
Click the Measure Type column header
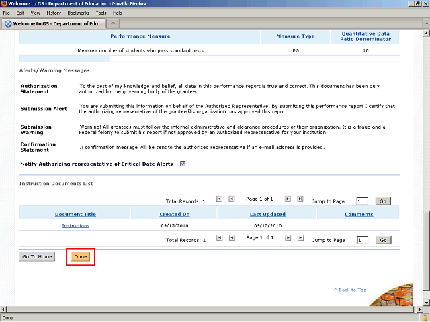coord(296,36)
